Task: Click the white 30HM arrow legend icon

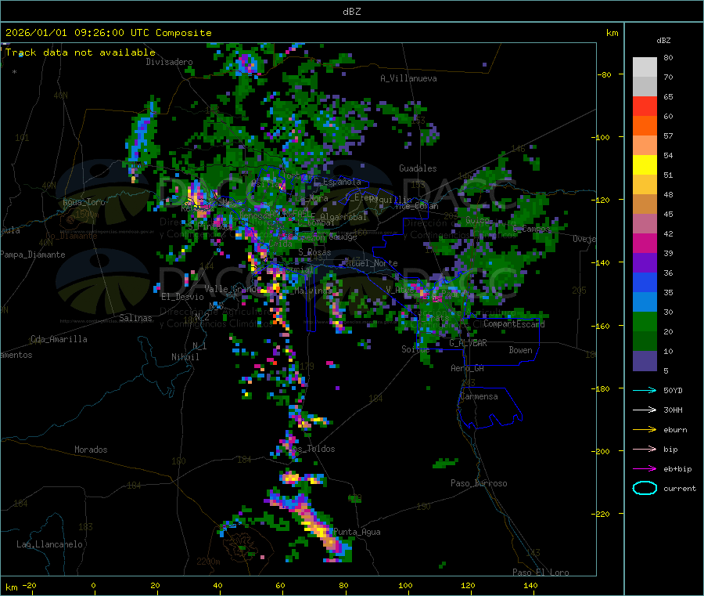Action: pos(645,410)
